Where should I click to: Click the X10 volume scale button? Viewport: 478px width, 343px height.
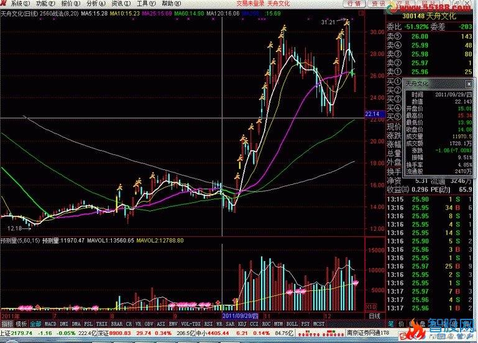point(370,306)
